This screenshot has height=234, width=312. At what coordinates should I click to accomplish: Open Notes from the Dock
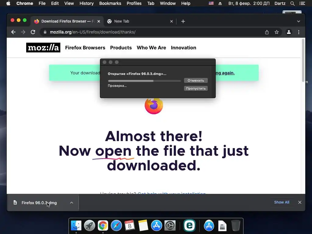click(x=143, y=226)
